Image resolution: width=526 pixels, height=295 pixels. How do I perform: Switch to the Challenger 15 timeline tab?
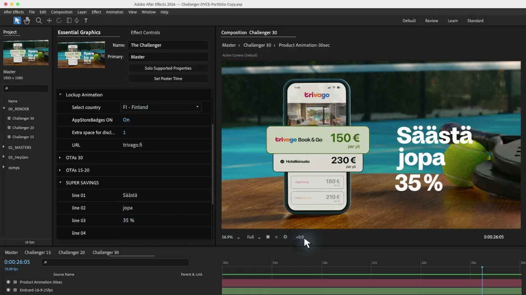pyautogui.click(x=38, y=252)
